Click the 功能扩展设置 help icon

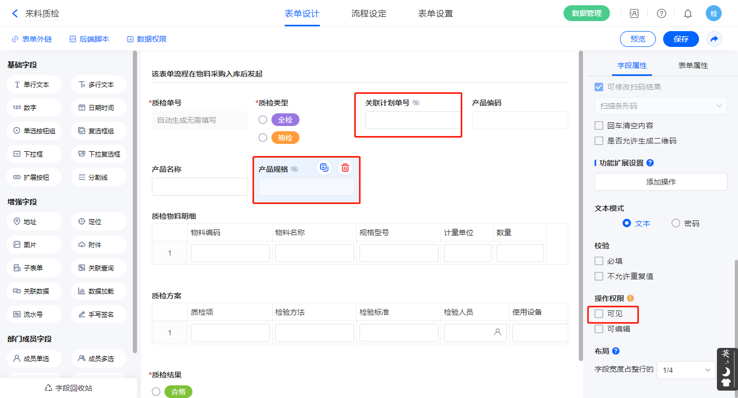tap(650, 163)
